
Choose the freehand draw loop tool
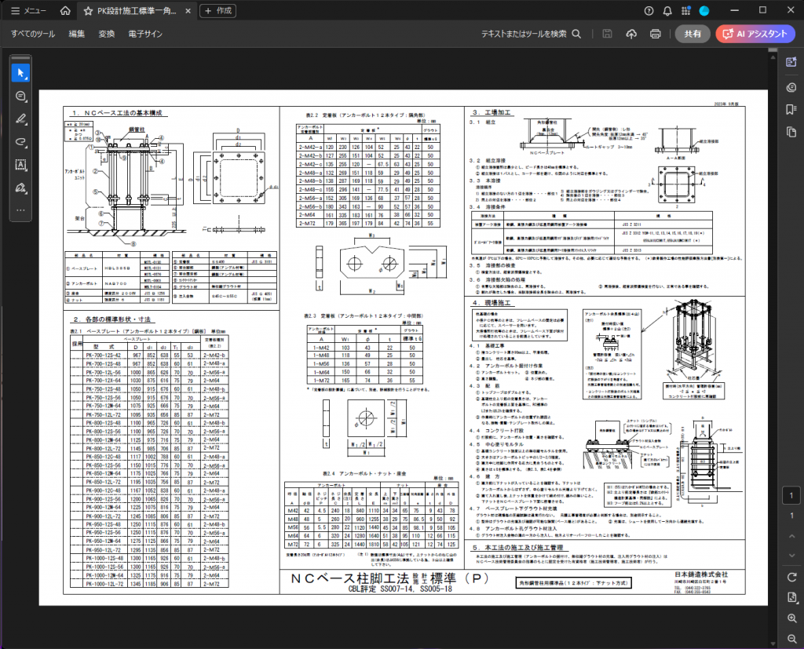coord(20,142)
